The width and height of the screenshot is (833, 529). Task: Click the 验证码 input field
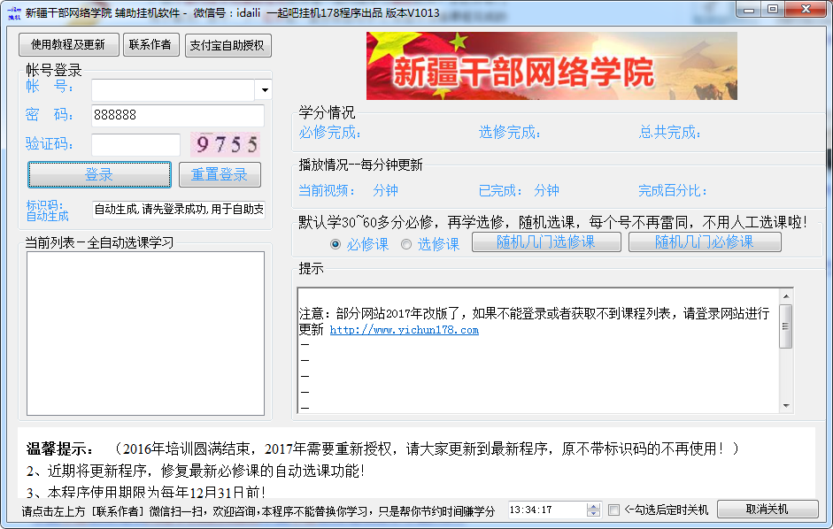136,144
